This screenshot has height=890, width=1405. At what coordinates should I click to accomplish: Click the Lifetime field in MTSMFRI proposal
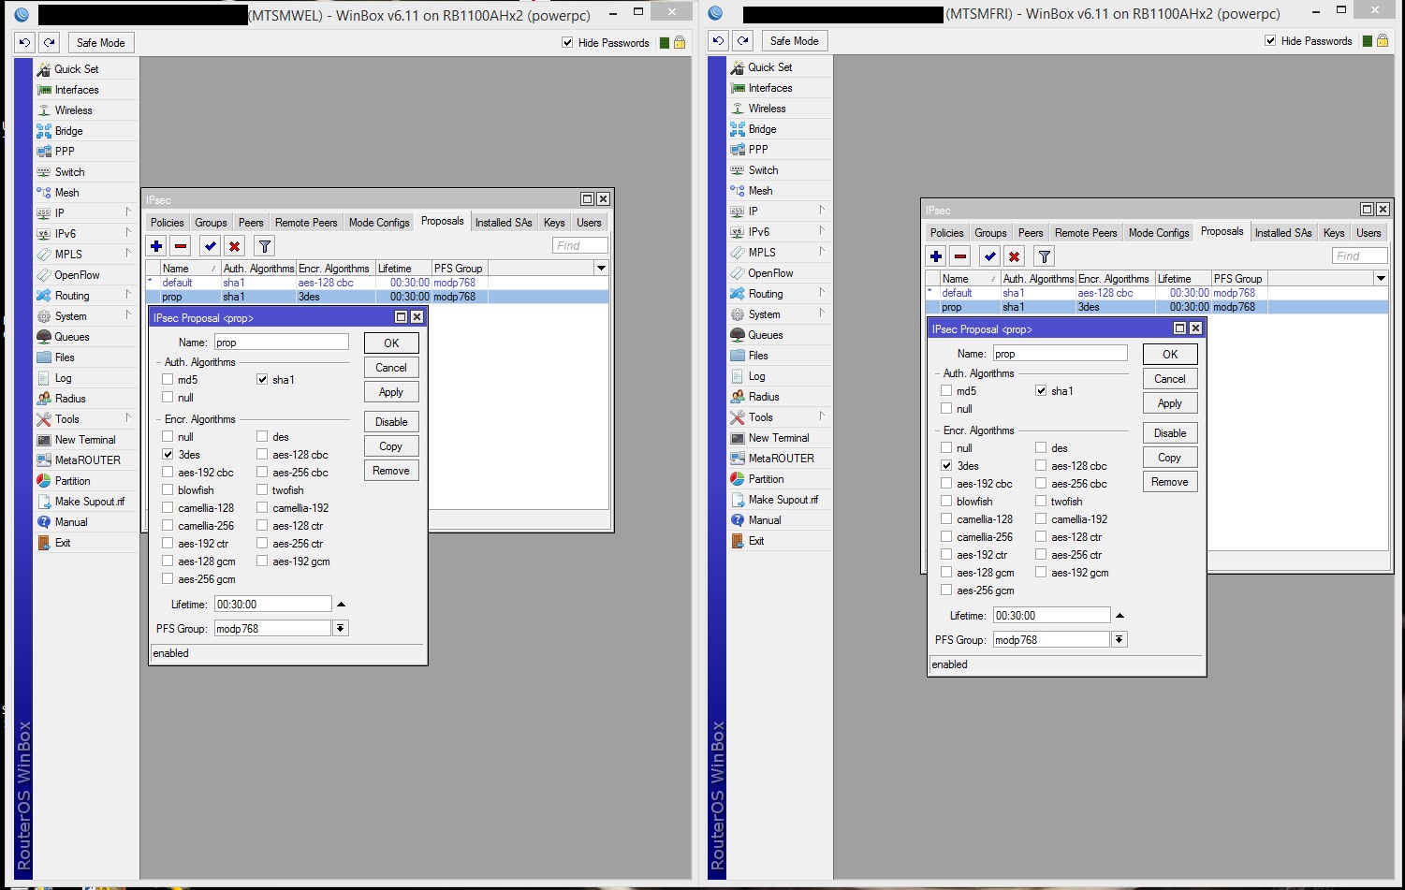click(x=1052, y=616)
